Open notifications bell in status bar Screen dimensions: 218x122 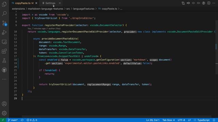(x=214, y=120)
